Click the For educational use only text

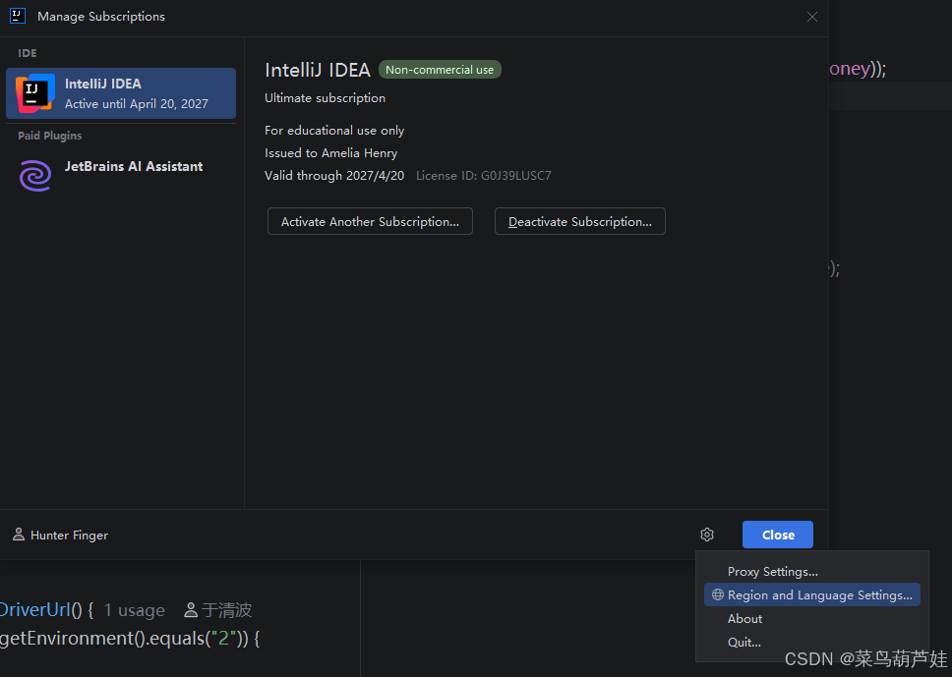pyautogui.click(x=334, y=131)
